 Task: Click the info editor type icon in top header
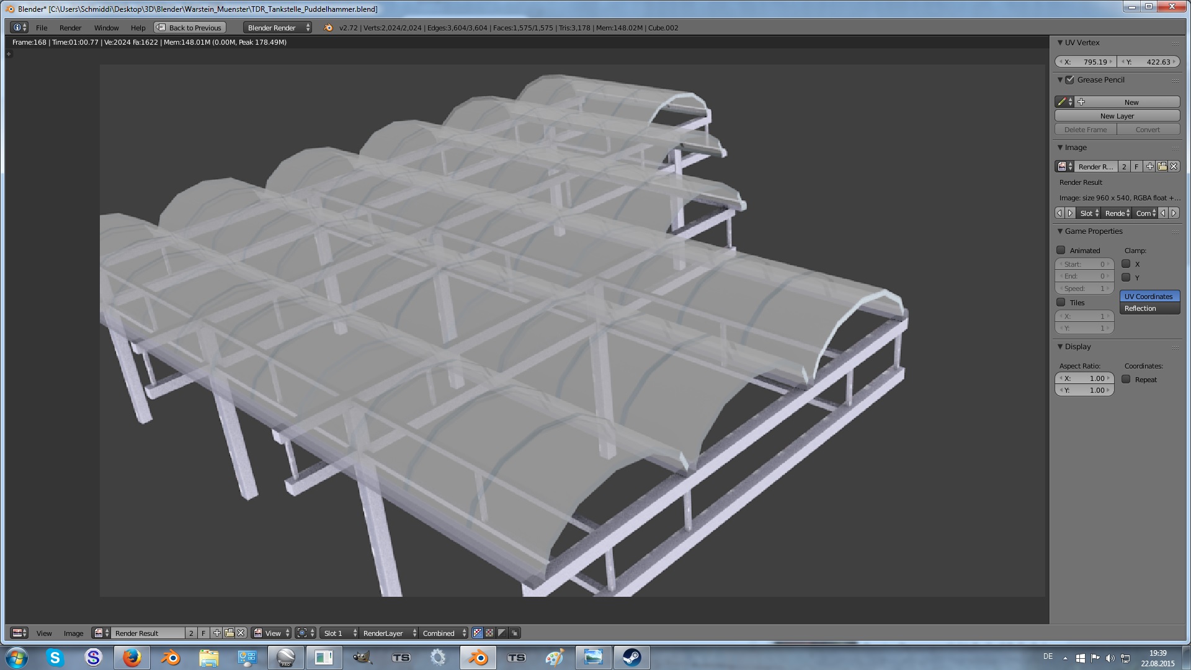[19, 27]
